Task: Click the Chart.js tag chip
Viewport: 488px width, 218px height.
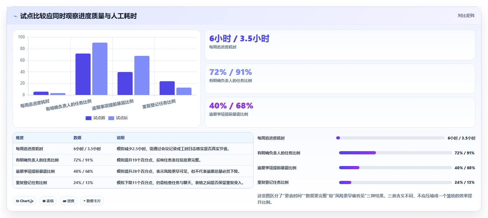Action: click(x=25, y=201)
